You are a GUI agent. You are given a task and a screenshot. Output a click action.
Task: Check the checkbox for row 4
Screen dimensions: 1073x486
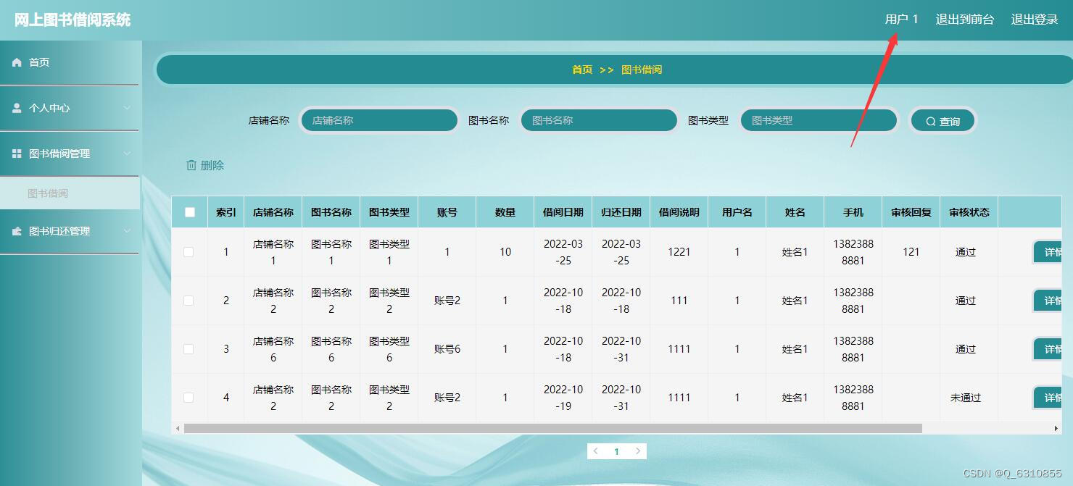tap(188, 397)
